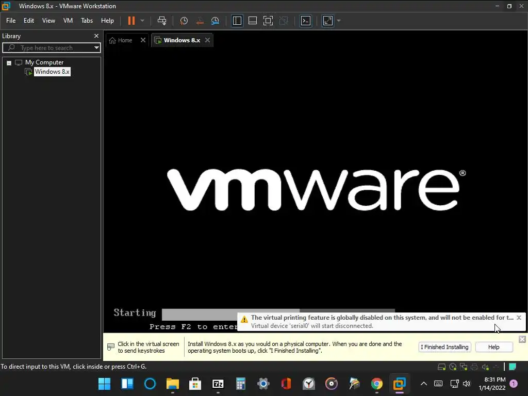
Task: Open the Help menu
Action: point(107,21)
